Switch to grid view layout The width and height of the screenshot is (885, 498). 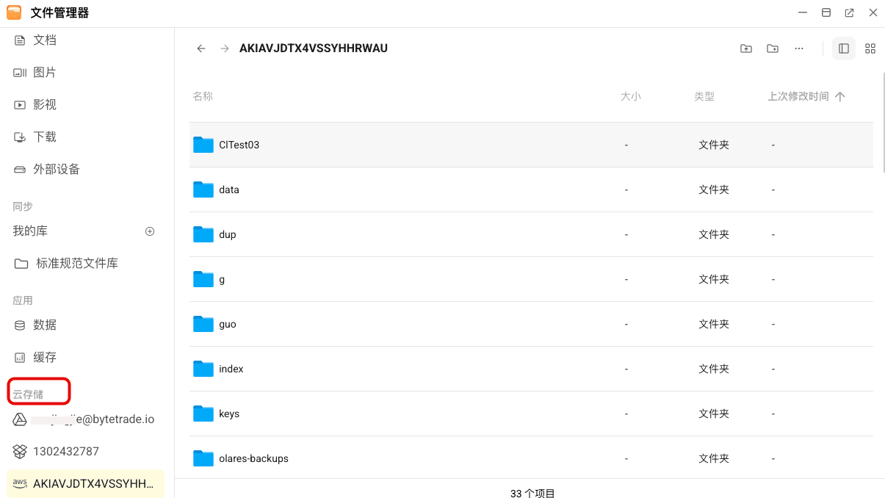click(870, 48)
